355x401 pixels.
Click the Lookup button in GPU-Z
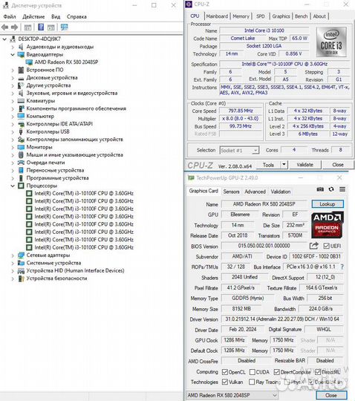pyautogui.click(x=328, y=204)
